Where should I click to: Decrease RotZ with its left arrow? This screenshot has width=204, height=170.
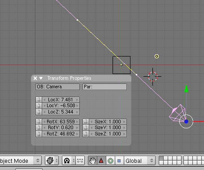click(x=44, y=134)
